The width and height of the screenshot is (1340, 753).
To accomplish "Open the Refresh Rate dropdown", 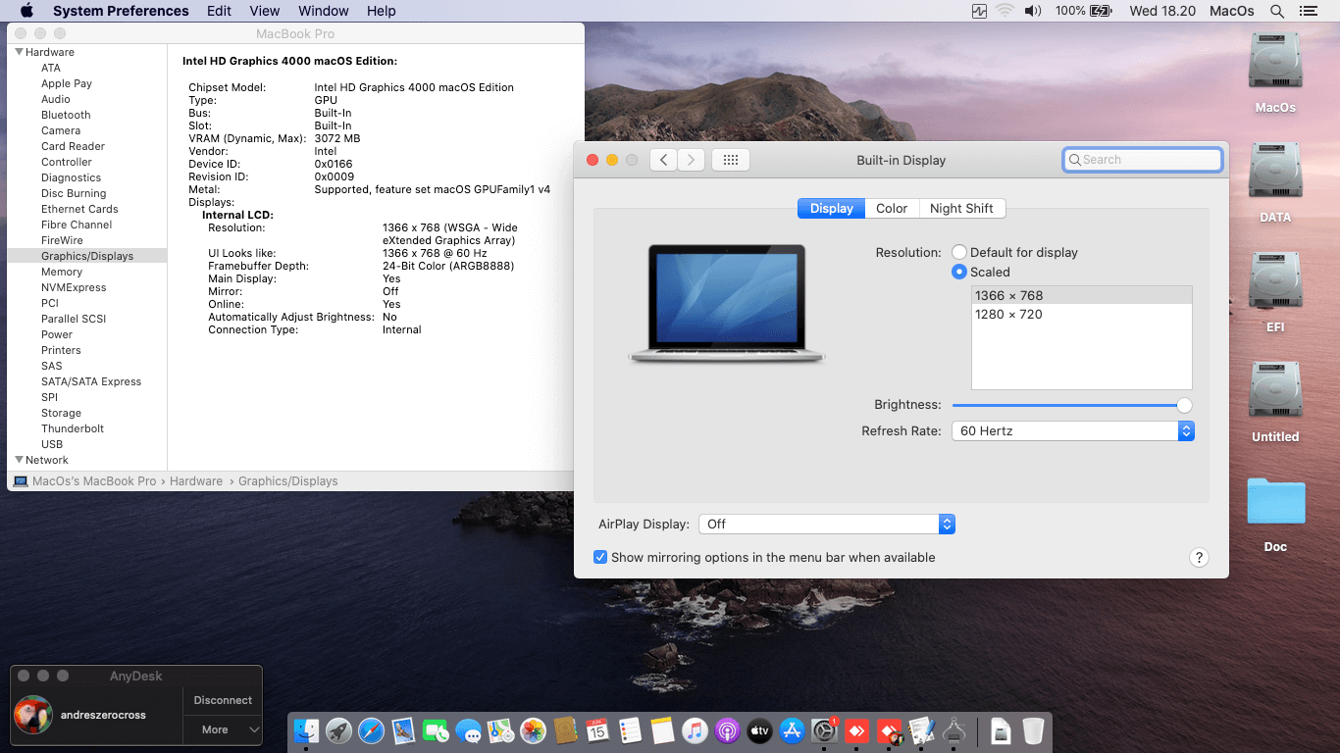I will (x=1073, y=430).
